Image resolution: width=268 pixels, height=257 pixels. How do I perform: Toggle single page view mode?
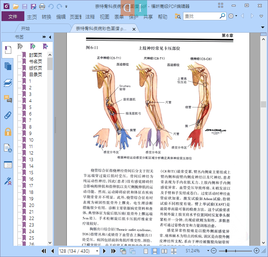coord(146,251)
